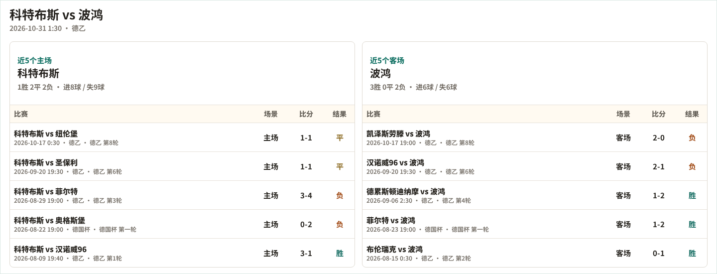717x274 pixels.
Task: Click the page title 科特布斯 vs 波鸿
Action: 56,15
